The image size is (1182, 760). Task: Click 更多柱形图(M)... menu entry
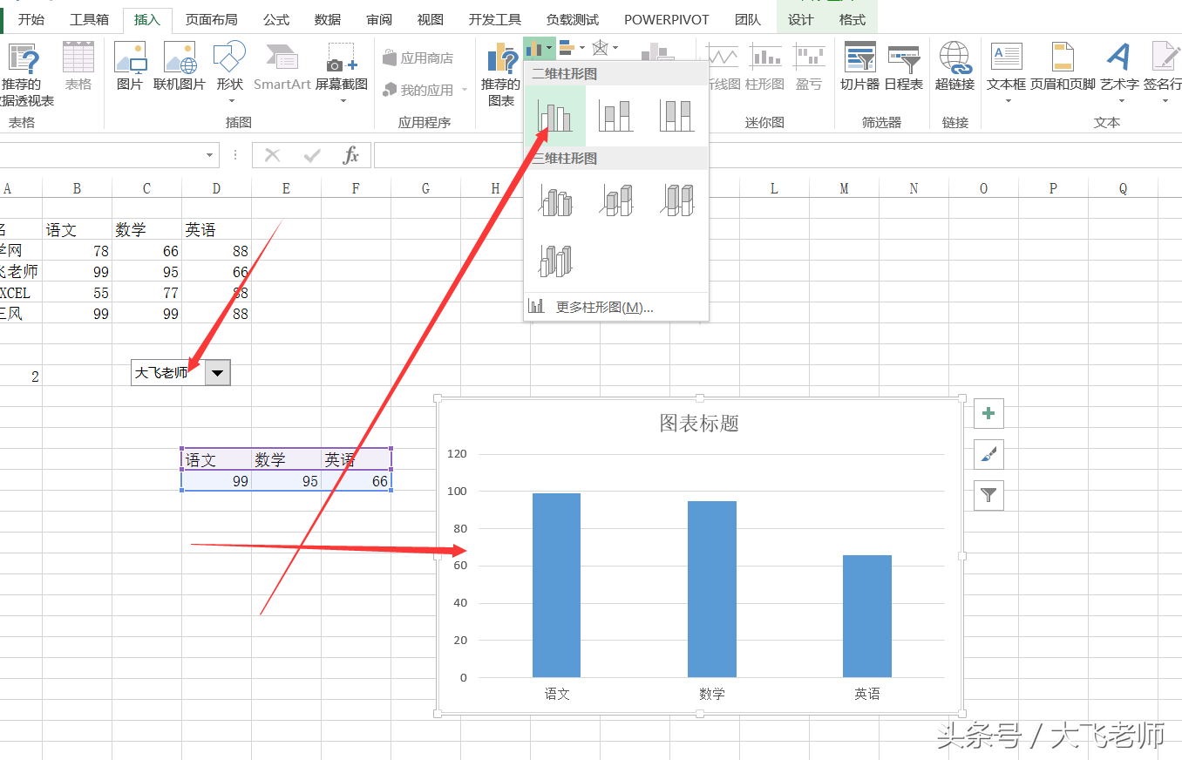tap(615, 307)
